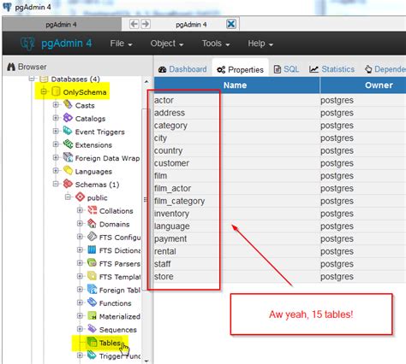Switch to the Dashboard tab
This screenshot has width=406, height=364.
tap(182, 69)
